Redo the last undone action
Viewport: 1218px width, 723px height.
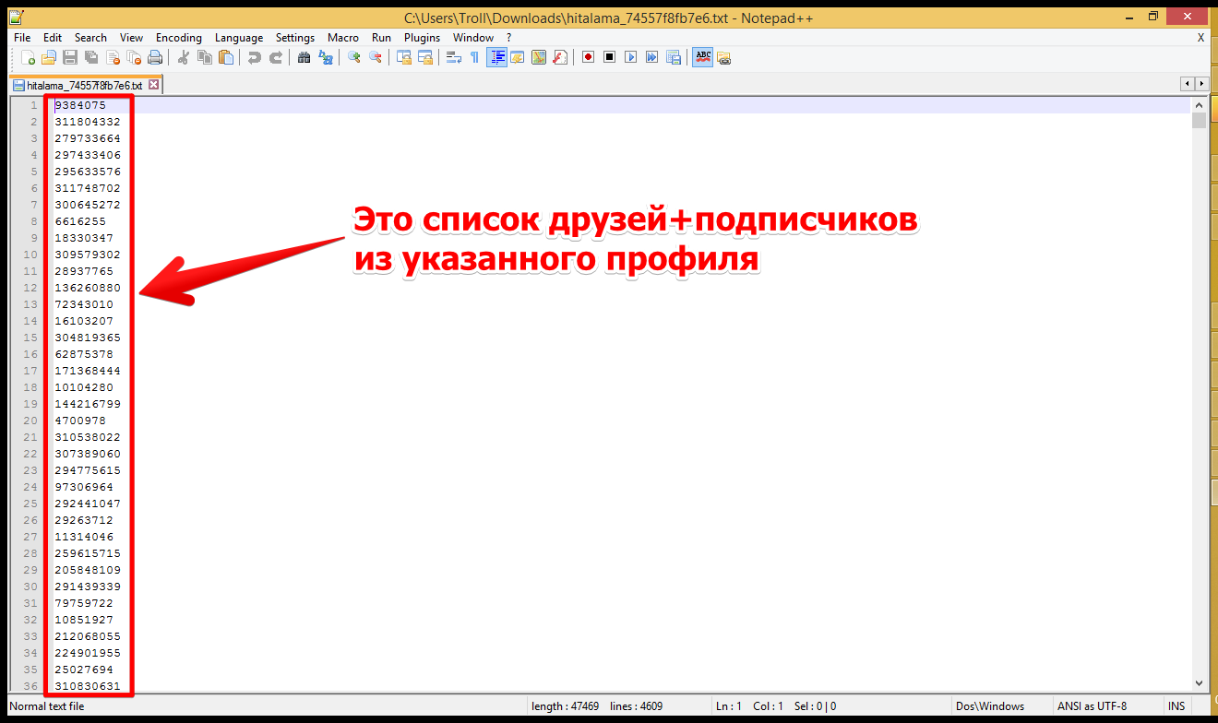pos(275,57)
